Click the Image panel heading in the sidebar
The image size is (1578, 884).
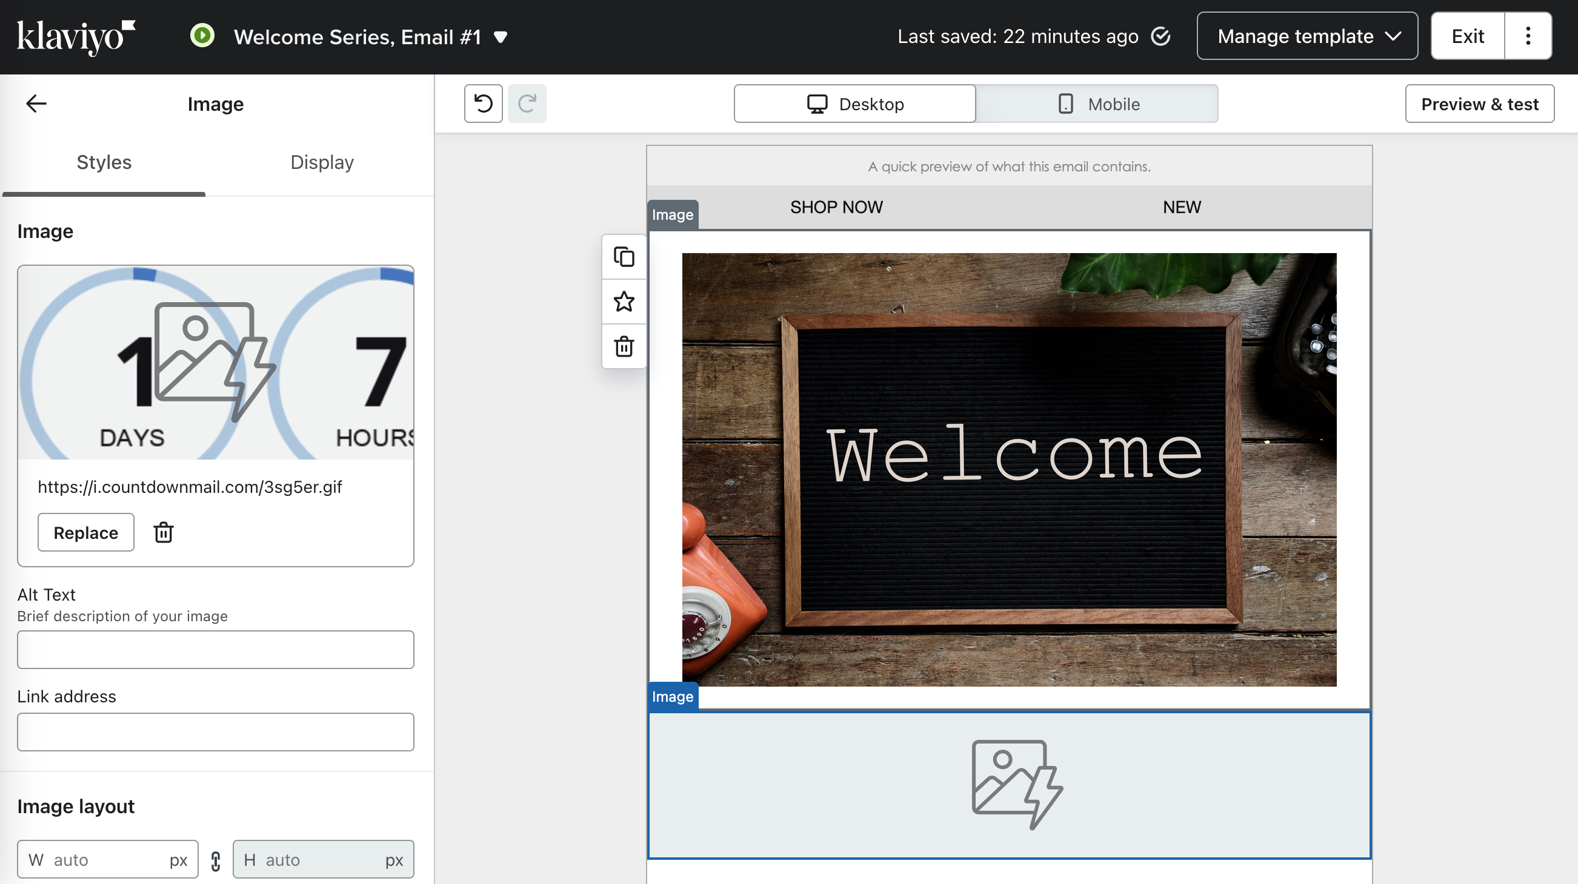coord(216,104)
